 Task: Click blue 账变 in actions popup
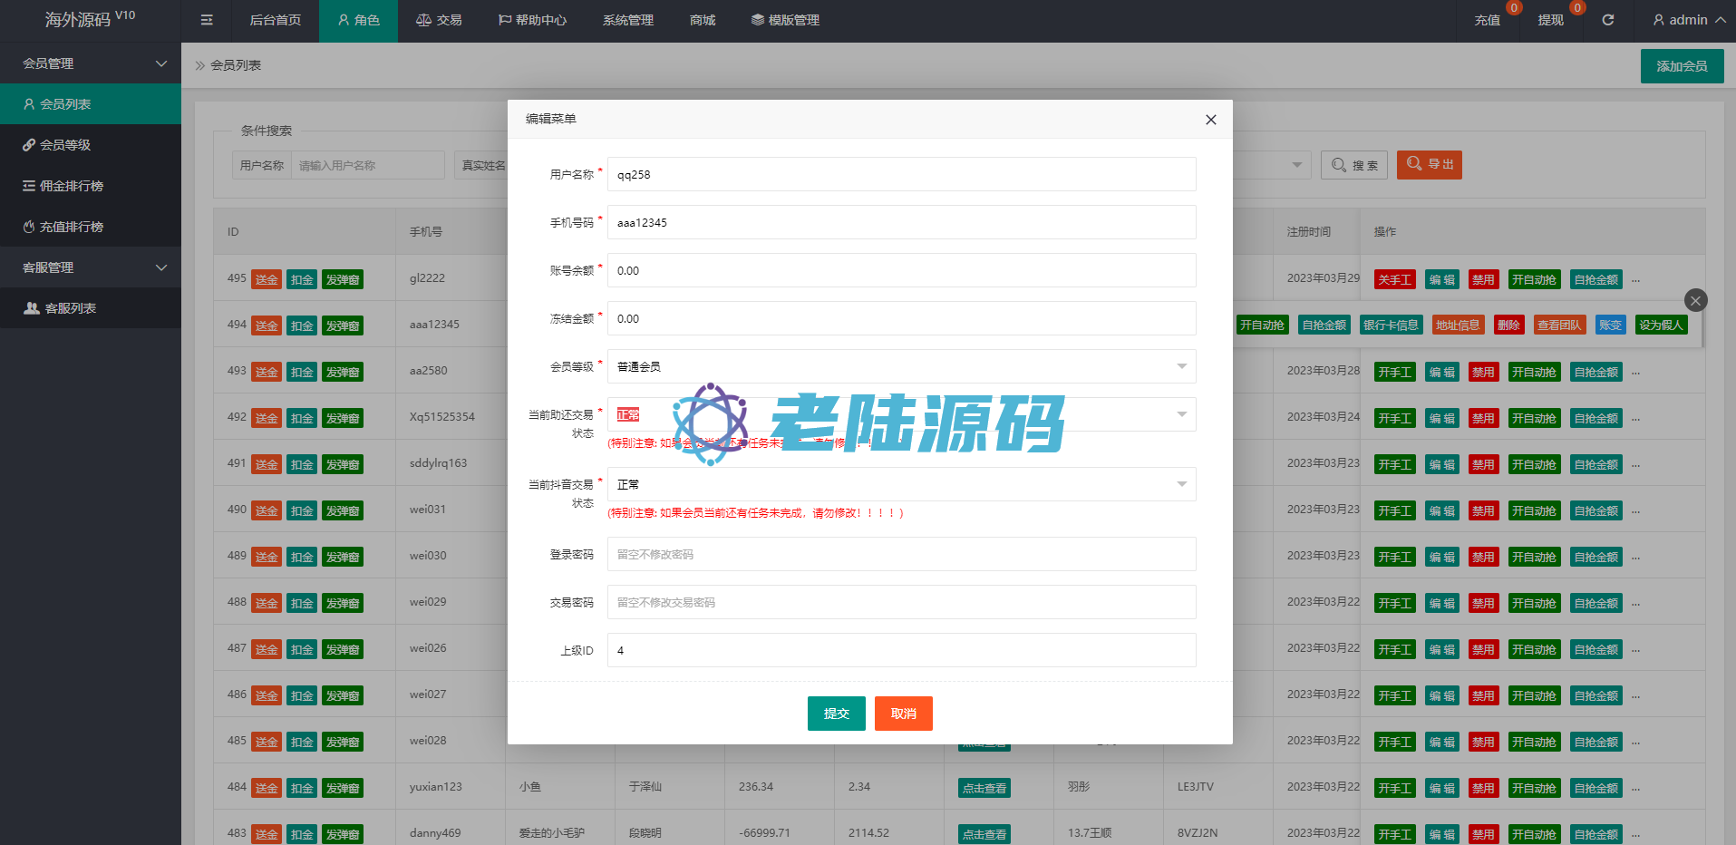1610,325
